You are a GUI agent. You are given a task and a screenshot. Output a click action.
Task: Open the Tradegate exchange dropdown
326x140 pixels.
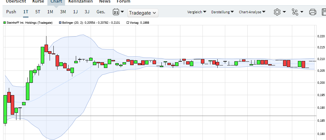coord(143,13)
